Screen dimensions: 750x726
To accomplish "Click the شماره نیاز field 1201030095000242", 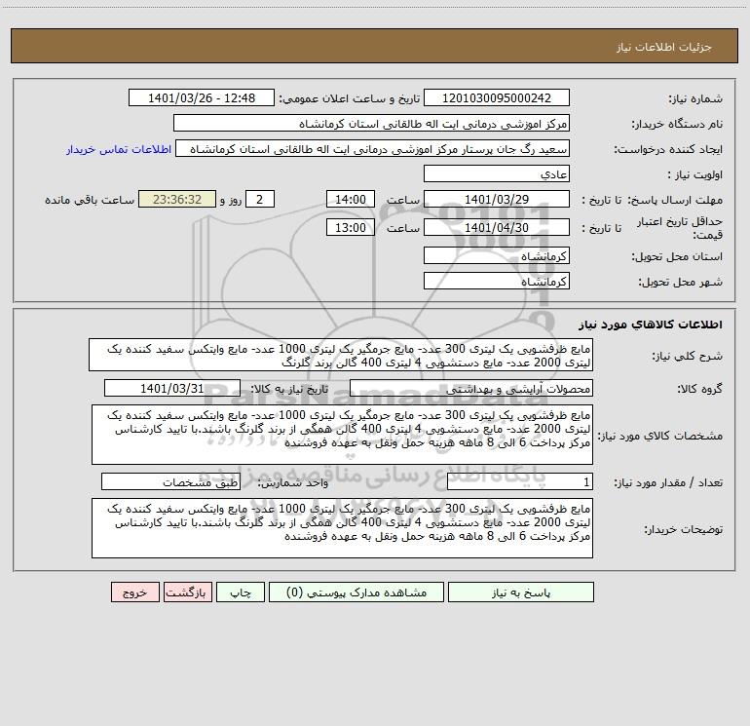I will [x=497, y=98].
